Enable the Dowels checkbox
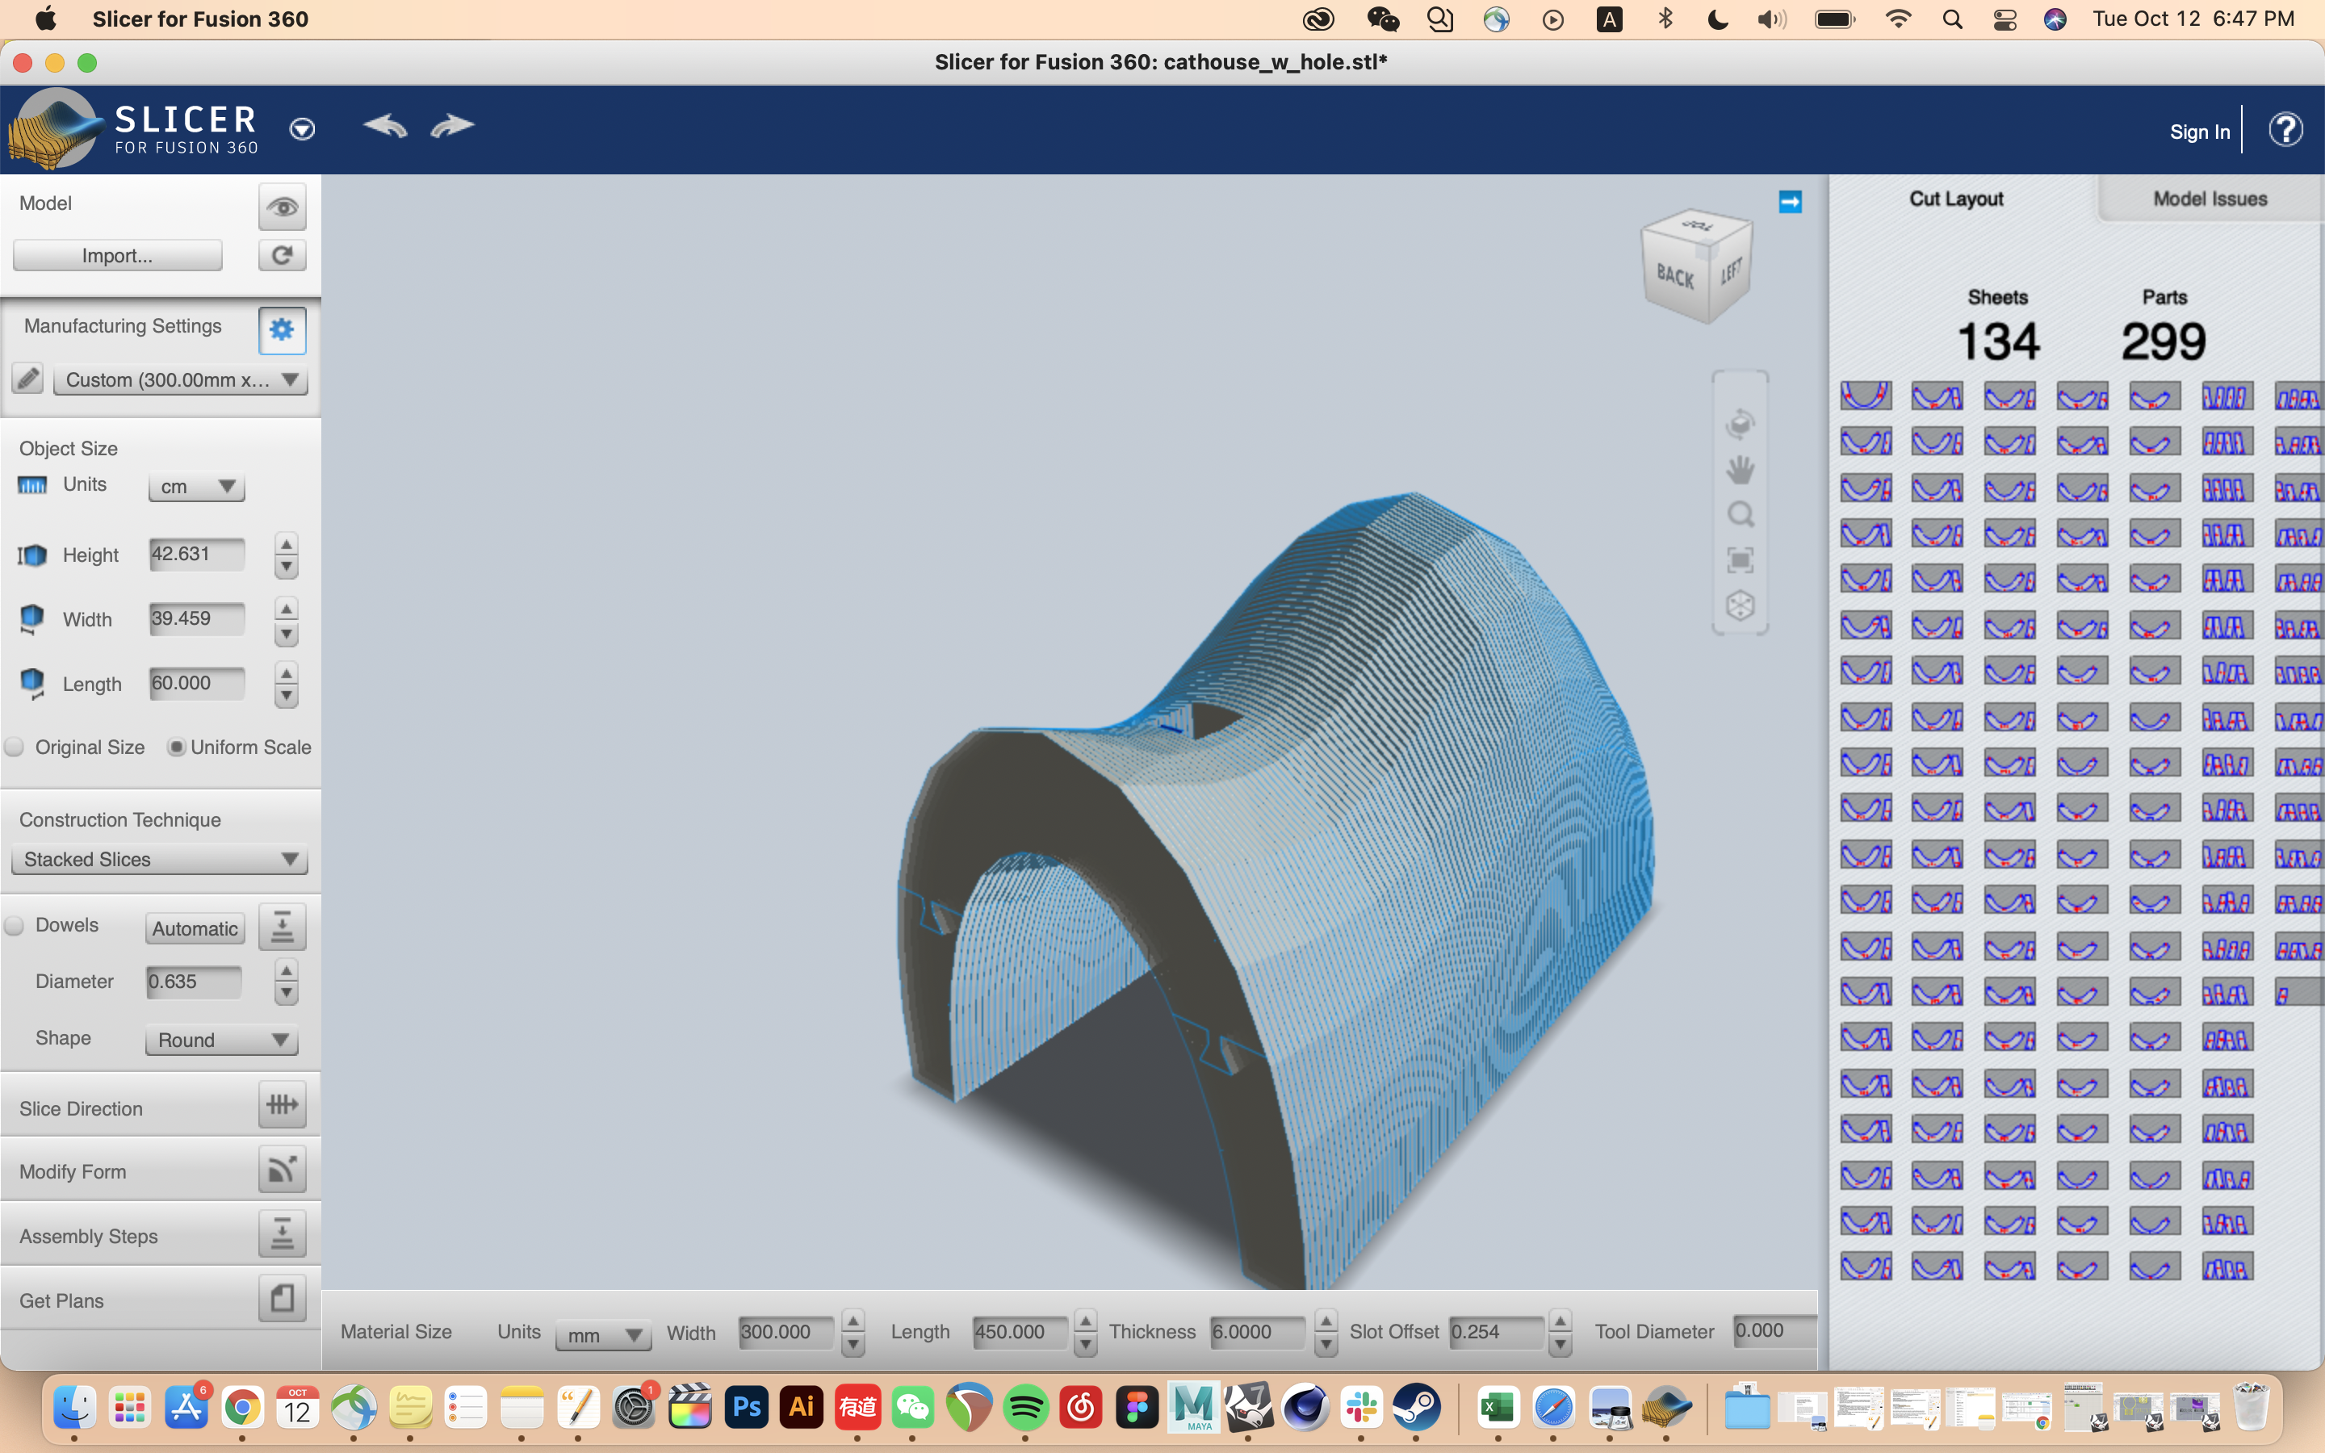 coord(15,924)
